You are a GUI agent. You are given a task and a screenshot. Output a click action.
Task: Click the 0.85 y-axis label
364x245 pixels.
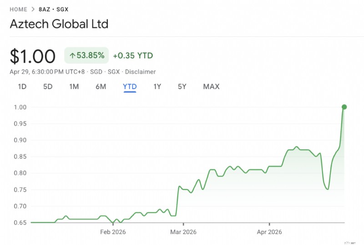coord(20,157)
